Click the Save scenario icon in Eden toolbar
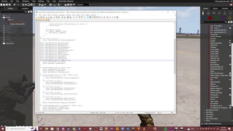 tap(7, 5)
